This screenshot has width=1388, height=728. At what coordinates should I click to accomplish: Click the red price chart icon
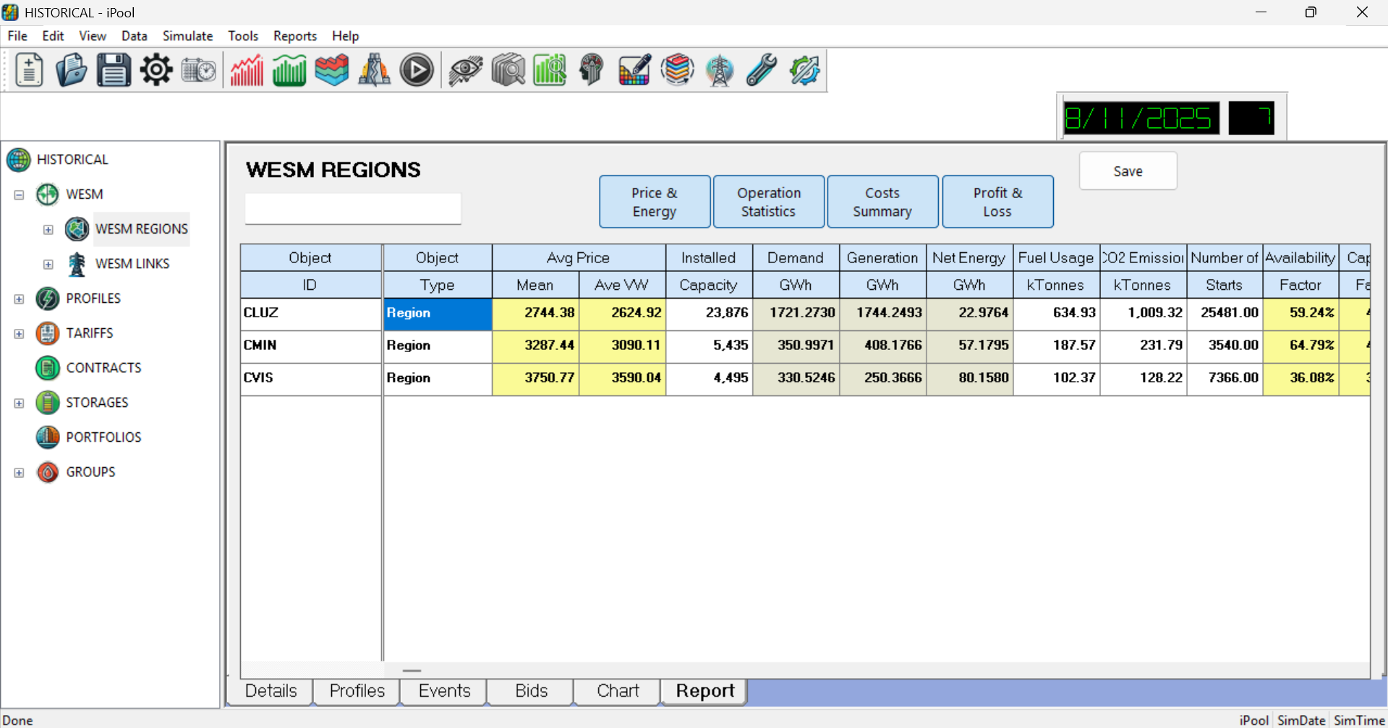click(247, 71)
